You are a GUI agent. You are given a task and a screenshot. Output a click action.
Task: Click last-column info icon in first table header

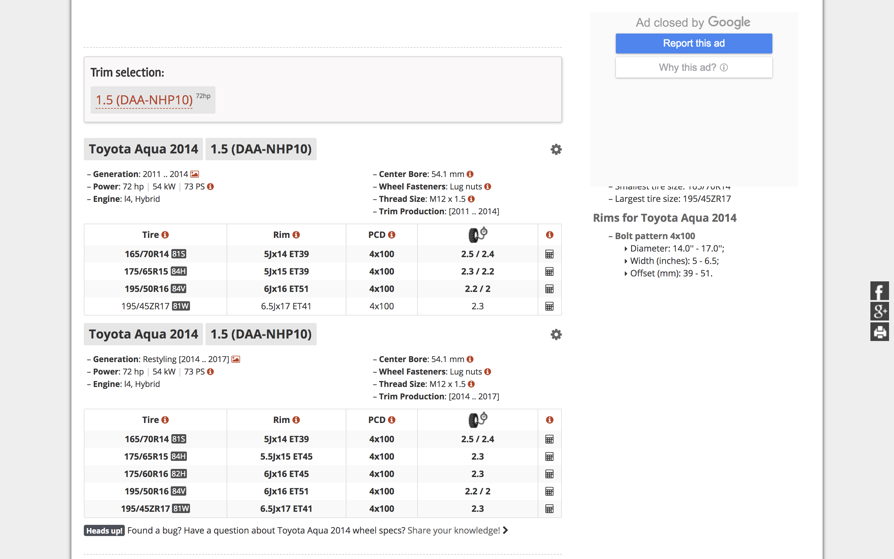(x=550, y=235)
